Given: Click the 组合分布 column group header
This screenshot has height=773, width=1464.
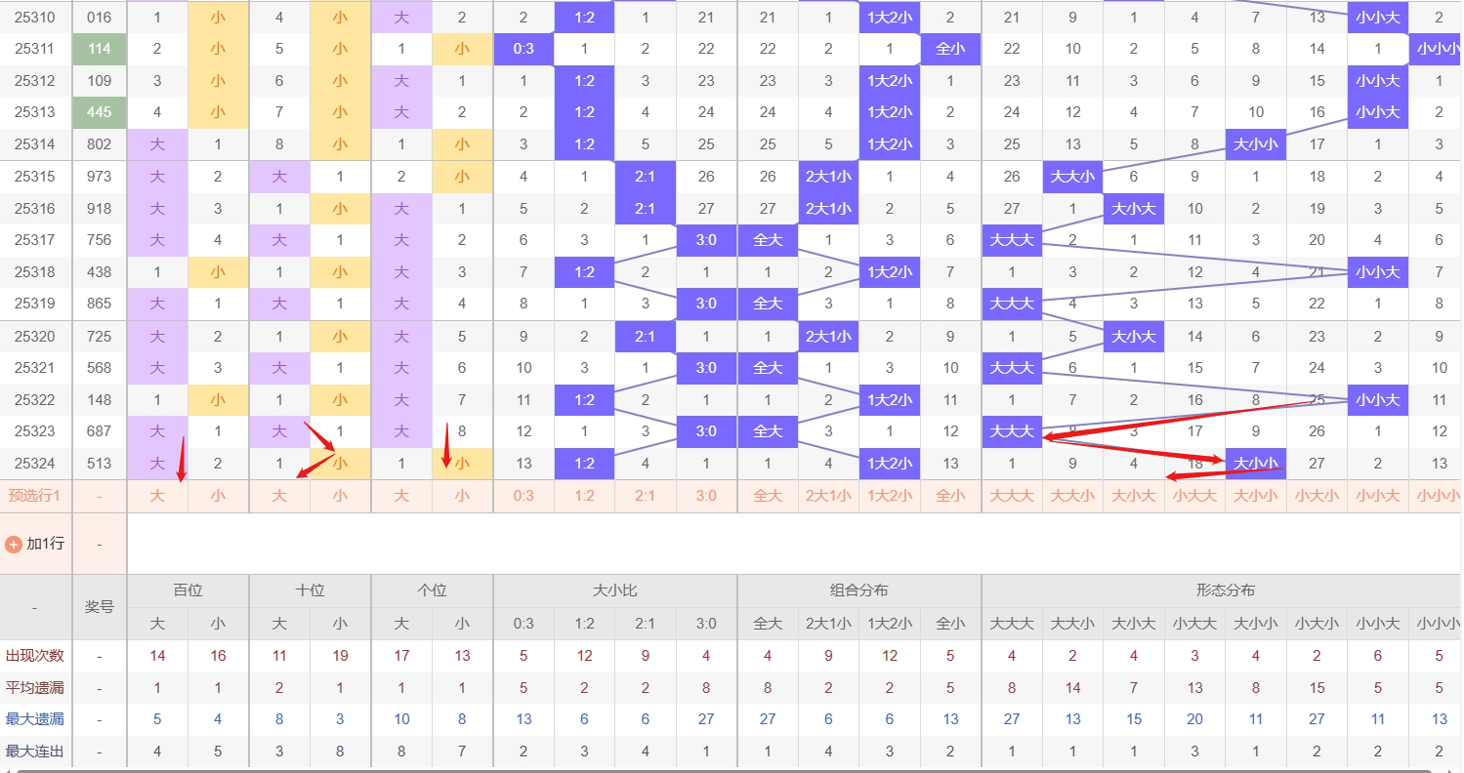Looking at the screenshot, I should [x=858, y=590].
